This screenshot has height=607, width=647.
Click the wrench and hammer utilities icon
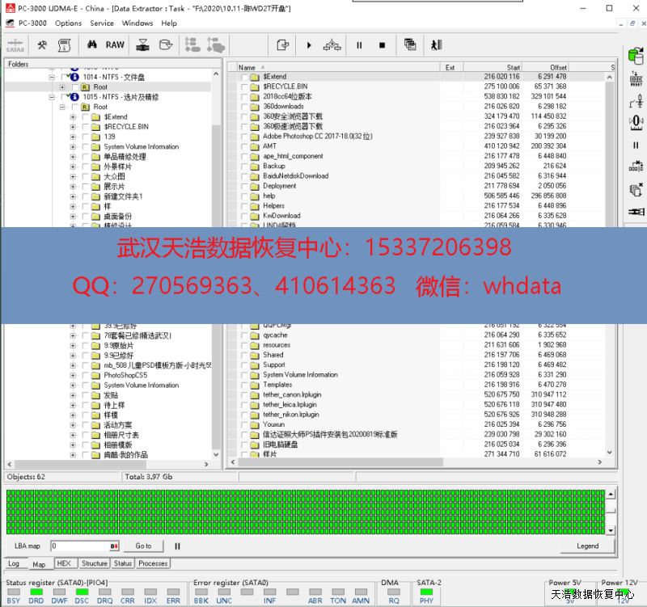(41, 45)
